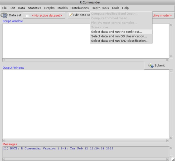The height and width of the screenshot is (161, 175).
Task: Click the R logo icon
Action: pos(4,15)
